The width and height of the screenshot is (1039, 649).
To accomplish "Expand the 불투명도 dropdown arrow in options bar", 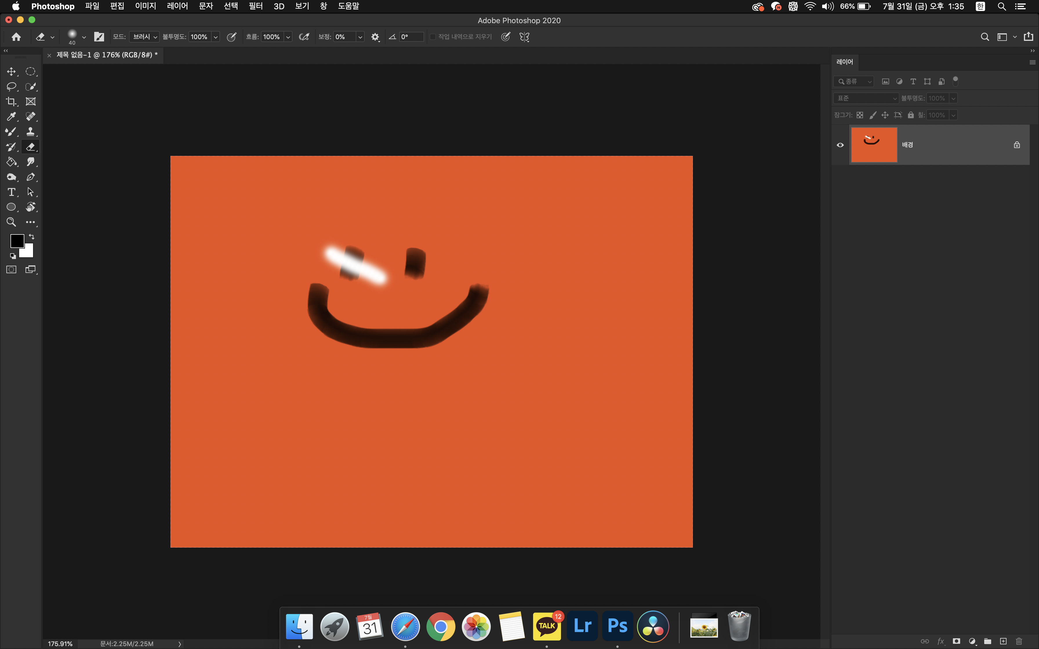I will (x=215, y=37).
